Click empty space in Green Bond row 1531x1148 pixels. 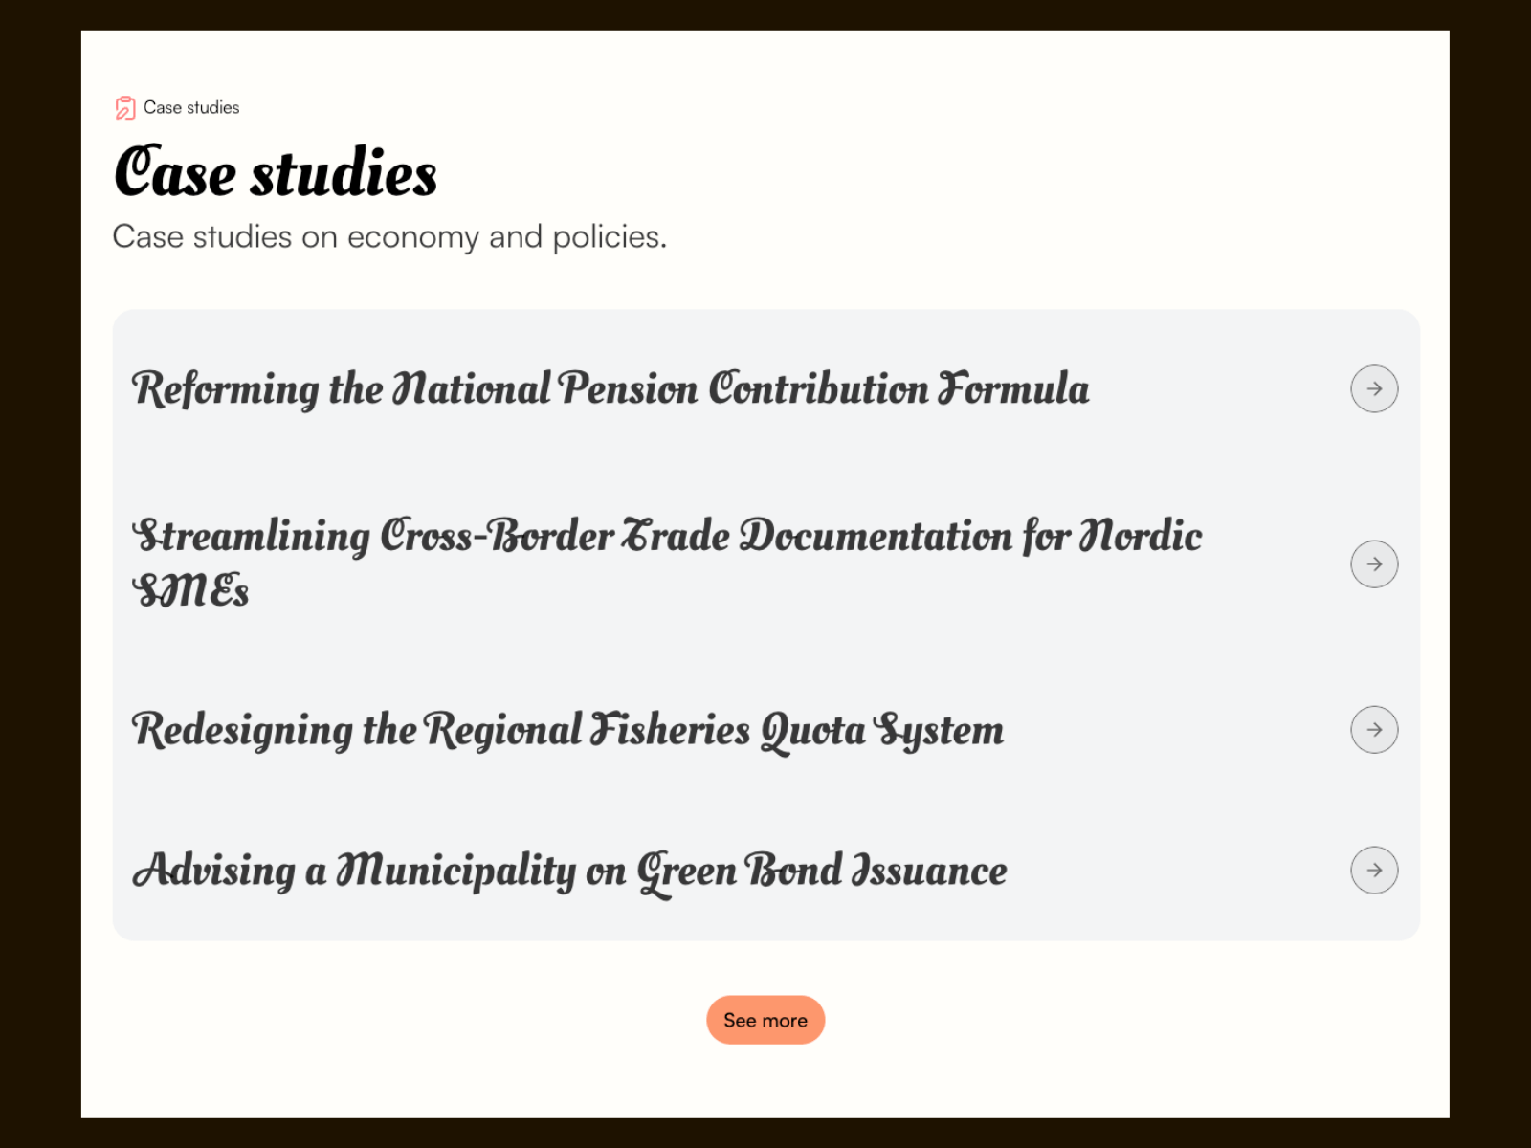(x=1177, y=871)
